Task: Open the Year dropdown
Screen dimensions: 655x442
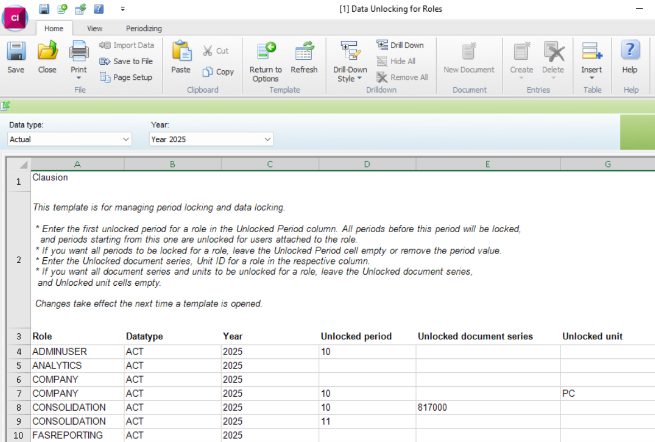Action: pyautogui.click(x=211, y=140)
